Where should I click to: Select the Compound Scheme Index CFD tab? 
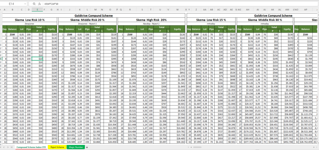31,147
